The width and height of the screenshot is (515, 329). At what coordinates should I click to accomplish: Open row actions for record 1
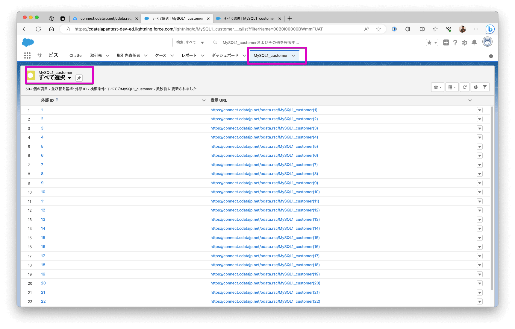pyautogui.click(x=480, y=110)
